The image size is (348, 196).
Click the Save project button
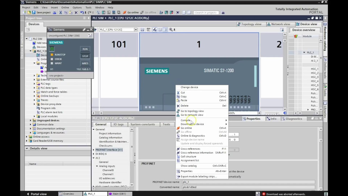tap(41, 13)
